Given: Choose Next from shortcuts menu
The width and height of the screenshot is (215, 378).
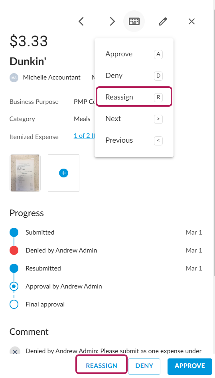Looking at the screenshot, I should pos(134,119).
